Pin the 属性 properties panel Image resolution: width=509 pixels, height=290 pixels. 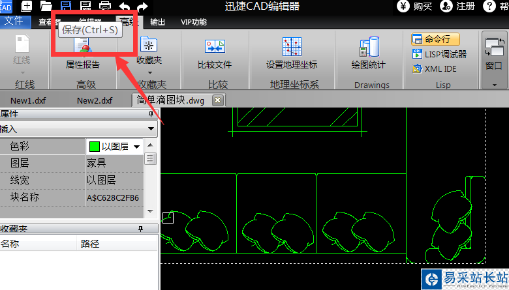tap(151, 114)
